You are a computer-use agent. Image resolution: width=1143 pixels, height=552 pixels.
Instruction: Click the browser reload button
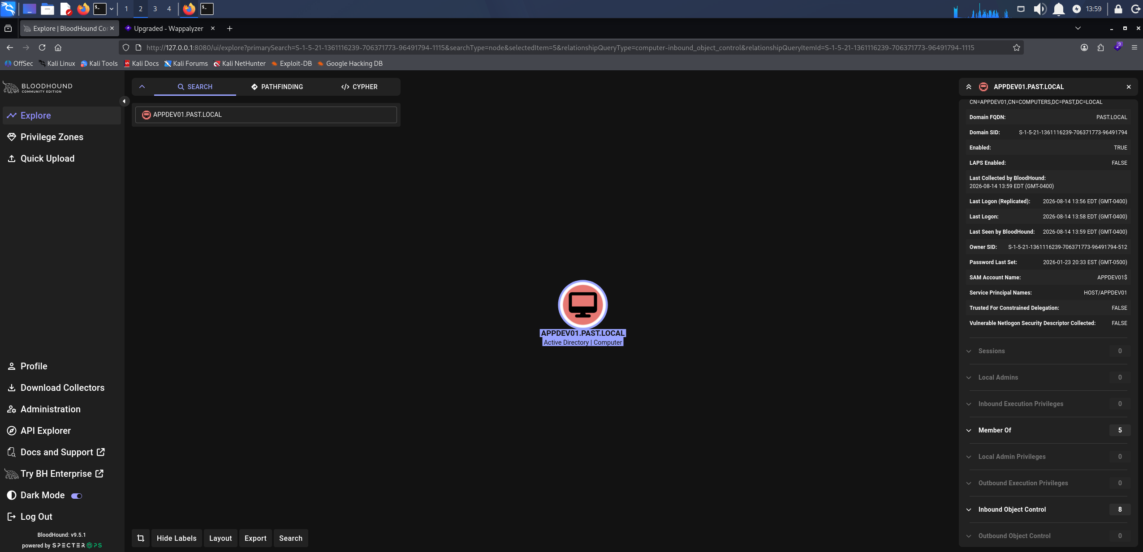(x=42, y=47)
